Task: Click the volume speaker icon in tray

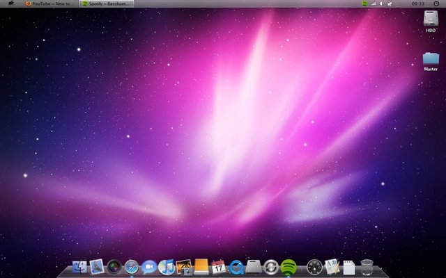Action: tap(381, 3)
